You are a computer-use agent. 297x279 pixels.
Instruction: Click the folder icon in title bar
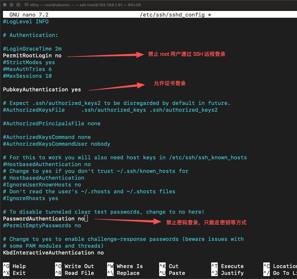26,5
